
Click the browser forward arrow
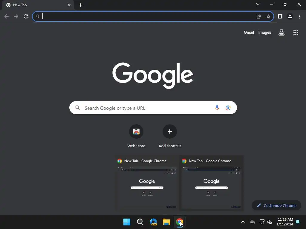pyautogui.click(x=16, y=16)
